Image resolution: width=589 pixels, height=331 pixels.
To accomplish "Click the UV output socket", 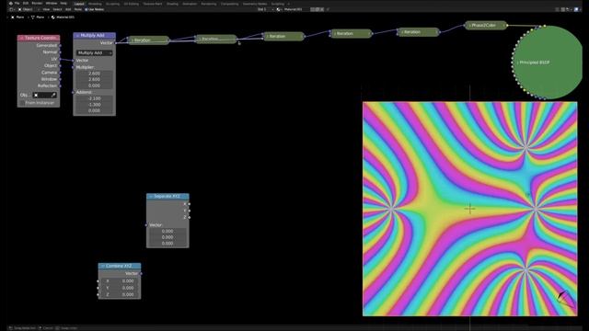I will 60,59.
